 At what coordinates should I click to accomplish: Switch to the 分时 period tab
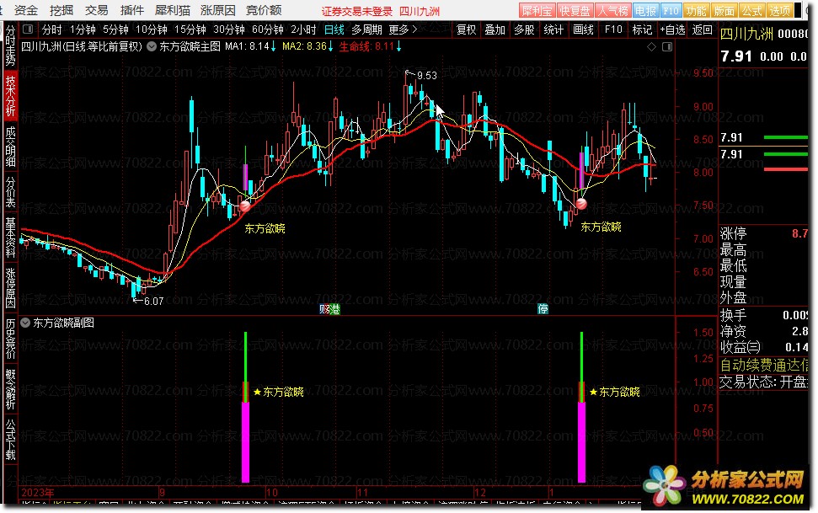pos(51,29)
